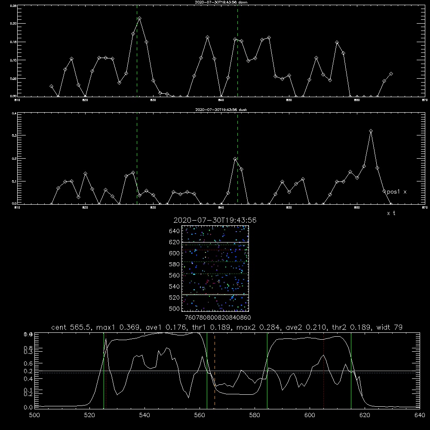Viewport: 430px width, 430px height.
Task: Click the dusk plot title text
Action: tap(221, 110)
